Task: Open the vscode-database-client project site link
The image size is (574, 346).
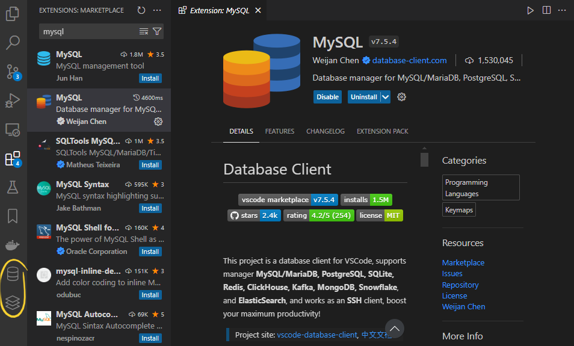Action: point(317,335)
